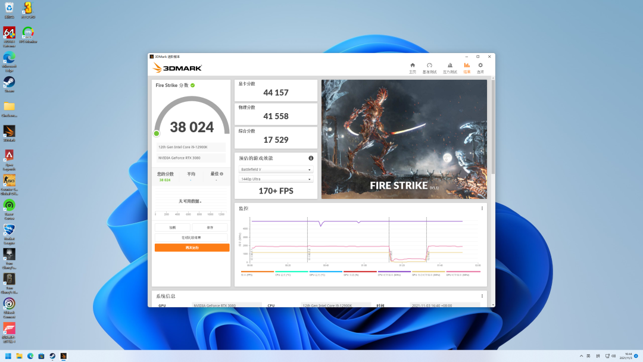Viewport: 643px width, 362px height.
Task: Open the Battlefield V game dropdown
Action: point(276,169)
